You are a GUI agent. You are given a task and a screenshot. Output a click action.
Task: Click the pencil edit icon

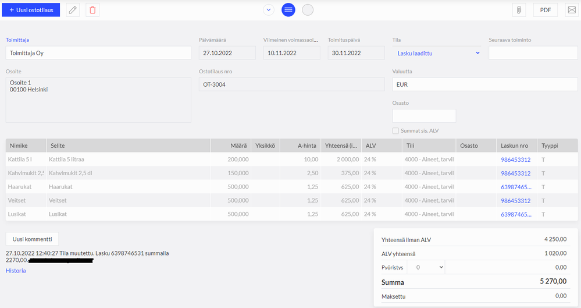pyautogui.click(x=73, y=10)
